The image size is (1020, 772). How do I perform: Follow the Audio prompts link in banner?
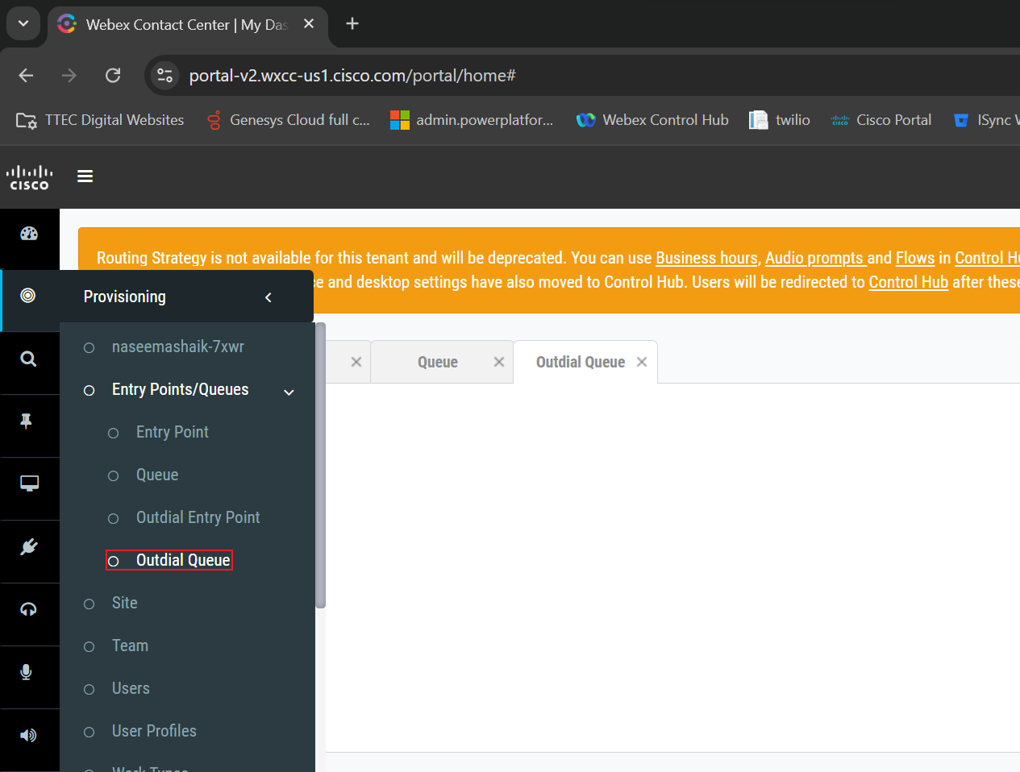[815, 258]
